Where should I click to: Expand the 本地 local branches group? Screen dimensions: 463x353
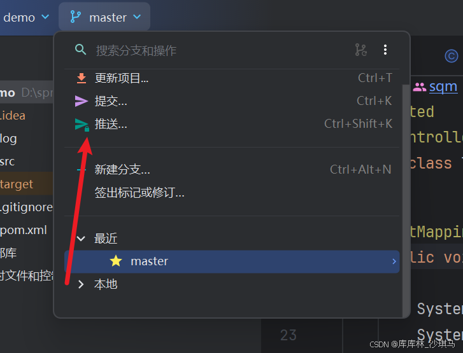click(x=81, y=284)
